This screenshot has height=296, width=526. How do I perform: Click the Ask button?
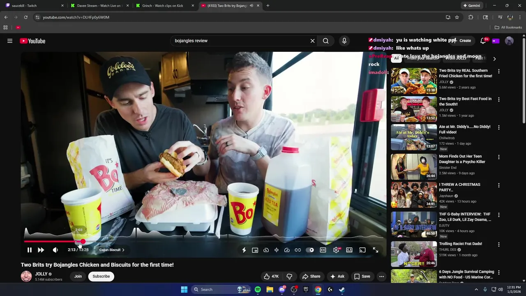pos(337,276)
